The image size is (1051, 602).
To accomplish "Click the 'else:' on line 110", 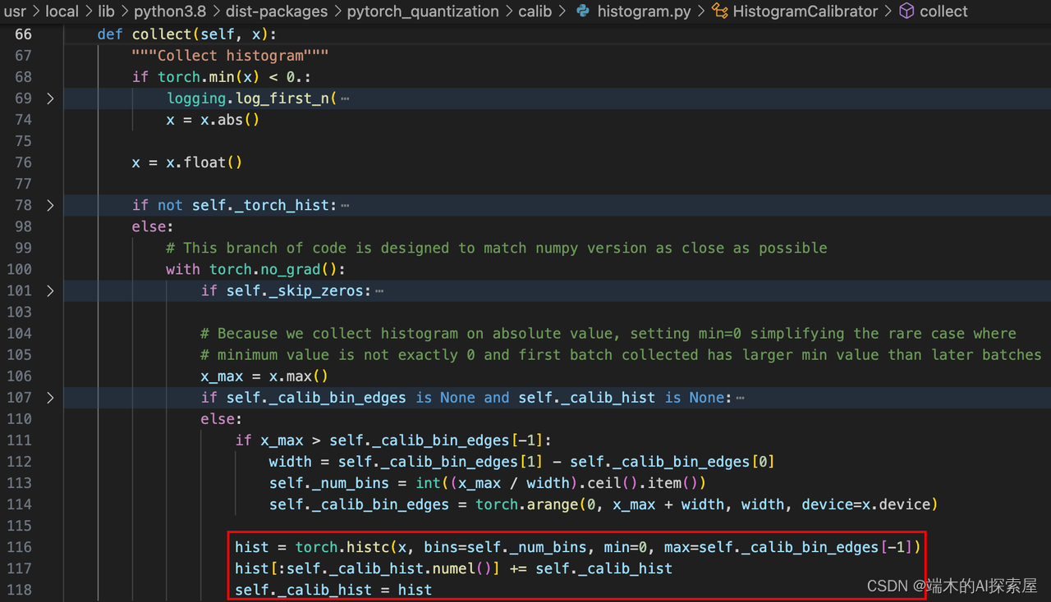I will 222,419.
